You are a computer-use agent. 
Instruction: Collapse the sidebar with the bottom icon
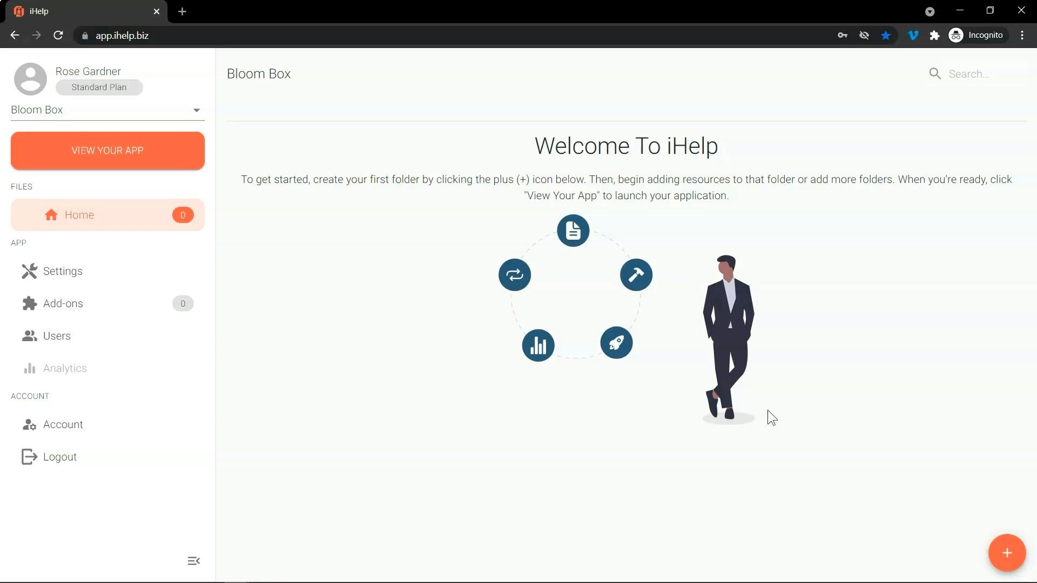click(194, 561)
